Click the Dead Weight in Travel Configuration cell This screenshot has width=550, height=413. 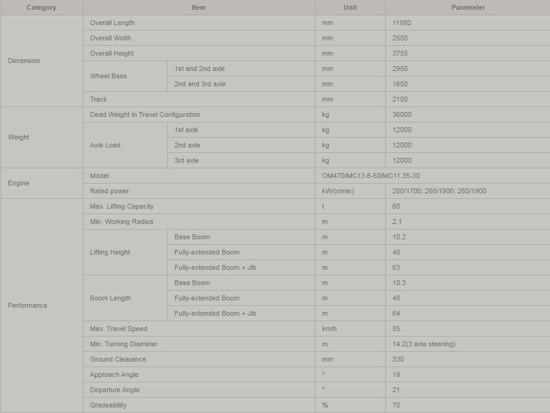145,114
